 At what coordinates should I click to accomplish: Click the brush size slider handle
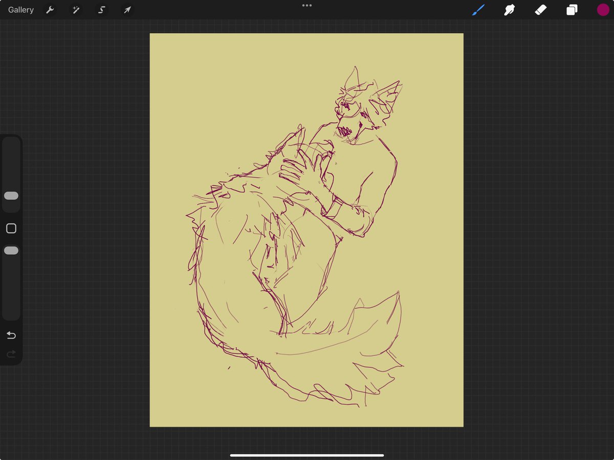click(x=11, y=196)
